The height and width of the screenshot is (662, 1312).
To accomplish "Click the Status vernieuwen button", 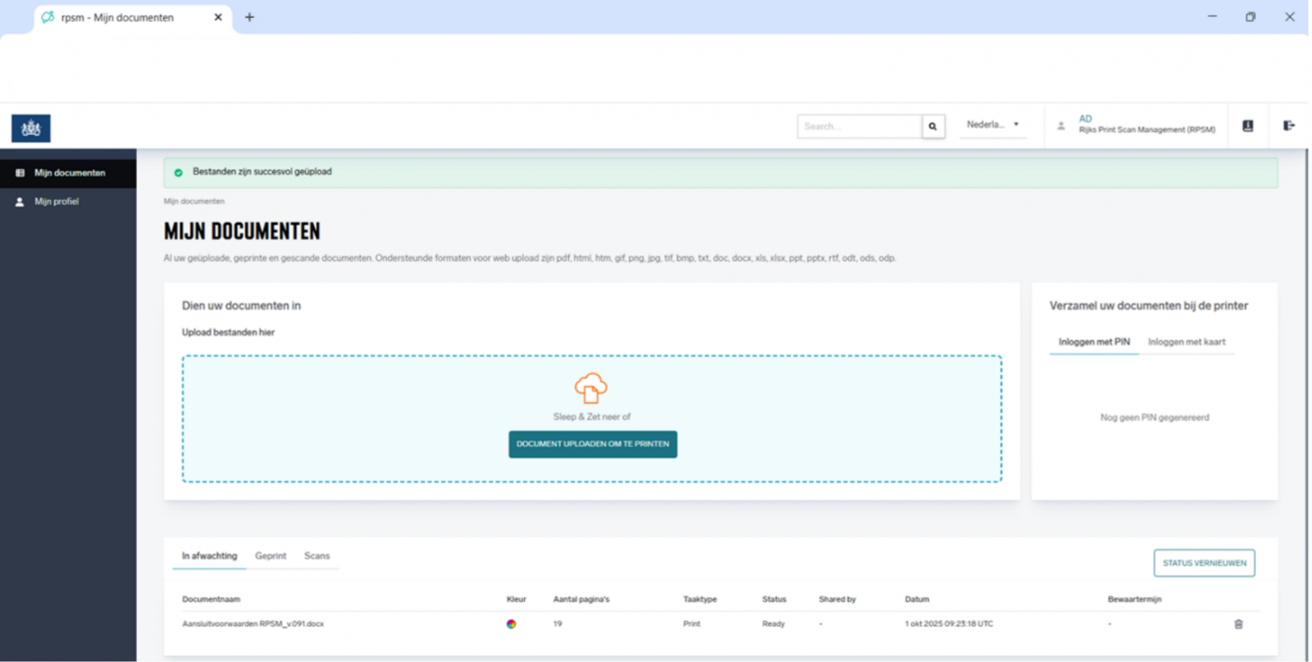I will point(1204,563).
